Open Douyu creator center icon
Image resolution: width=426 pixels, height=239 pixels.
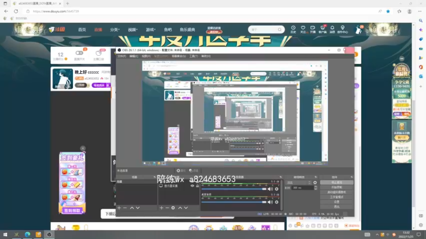[x=342, y=29]
